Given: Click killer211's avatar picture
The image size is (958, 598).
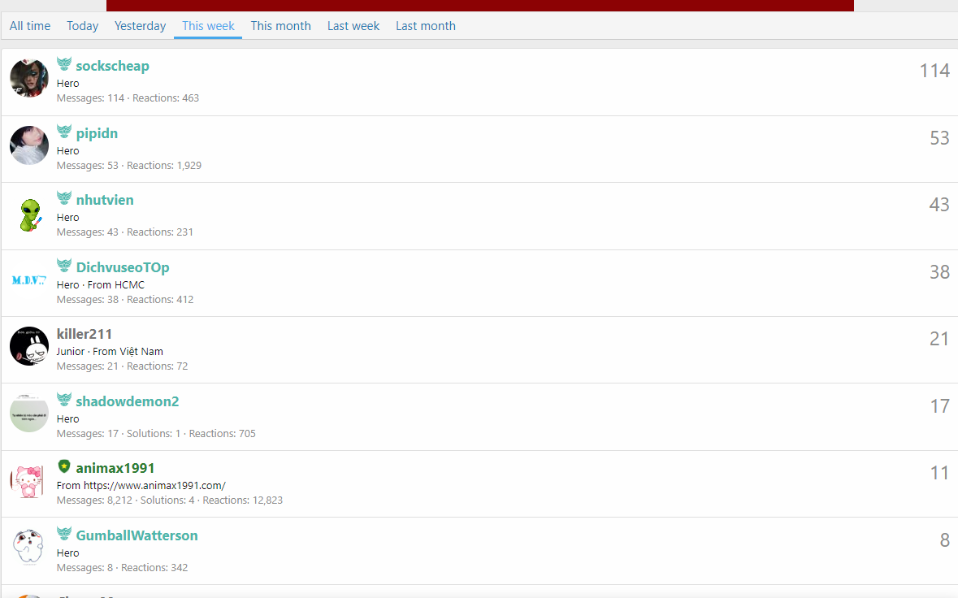Looking at the screenshot, I should (x=29, y=346).
